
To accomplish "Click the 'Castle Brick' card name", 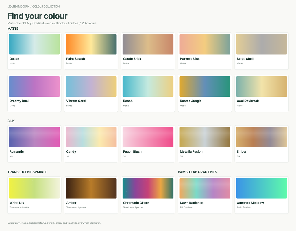I will [132, 59].
